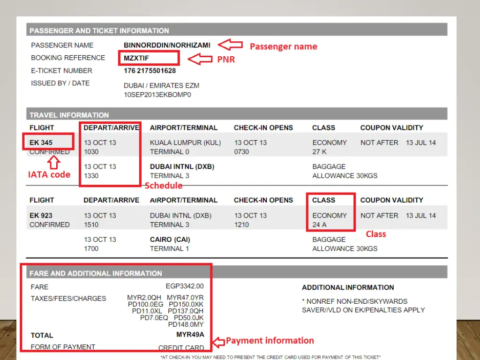The width and height of the screenshot is (480, 360).
Task: Select the 0730 check-in opening time
Action: click(241, 152)
